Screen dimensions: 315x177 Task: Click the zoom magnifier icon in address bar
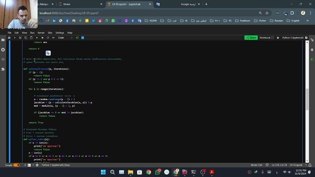click(260, 13)
